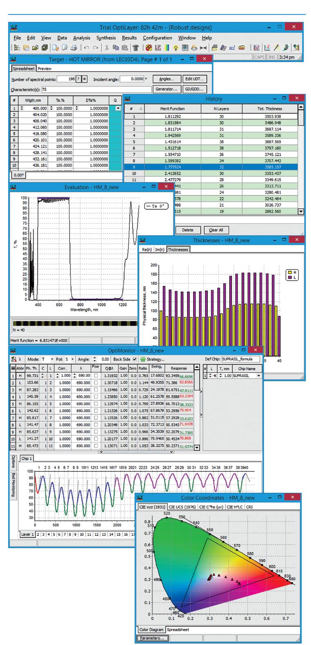
Task: Click the chart line graph toolbar icon
Action: (256, 48)
